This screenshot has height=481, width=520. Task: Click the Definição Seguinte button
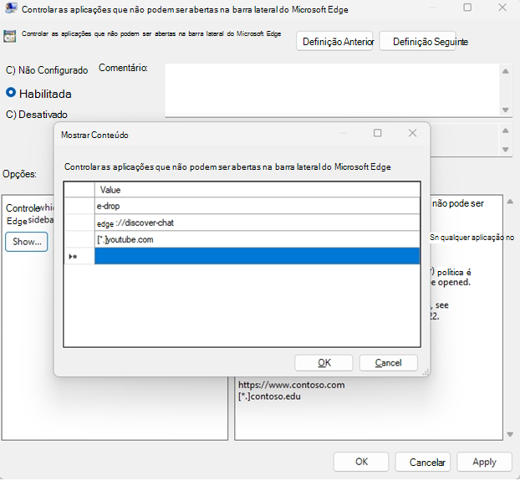(x=417, y=42)
